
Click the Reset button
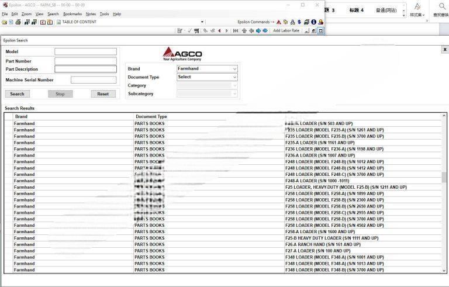(x=103, y=94)
